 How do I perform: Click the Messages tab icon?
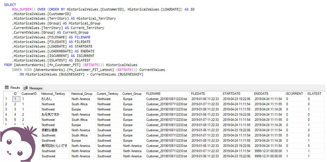pyautogui.click(x=26, y=88)
